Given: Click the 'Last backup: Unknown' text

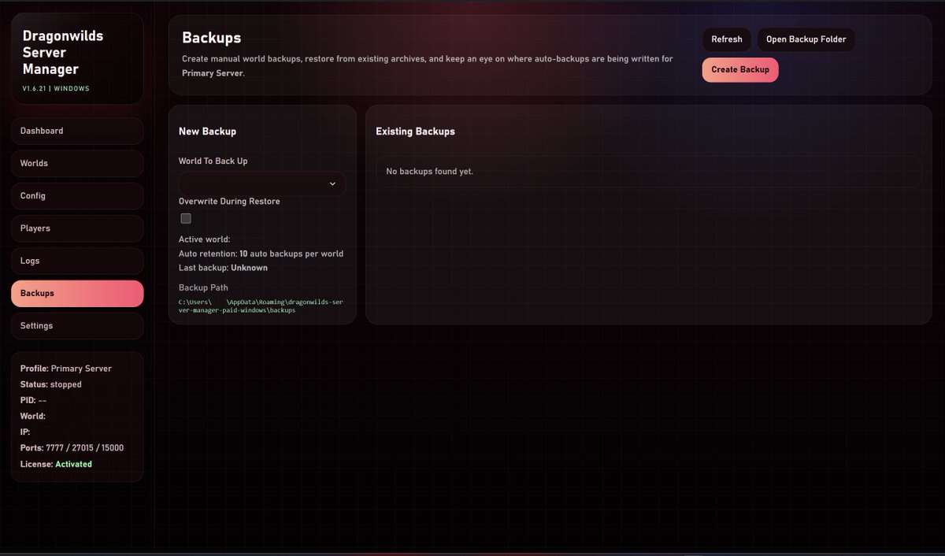Looking at the screenshot, I should pos(223,268).
